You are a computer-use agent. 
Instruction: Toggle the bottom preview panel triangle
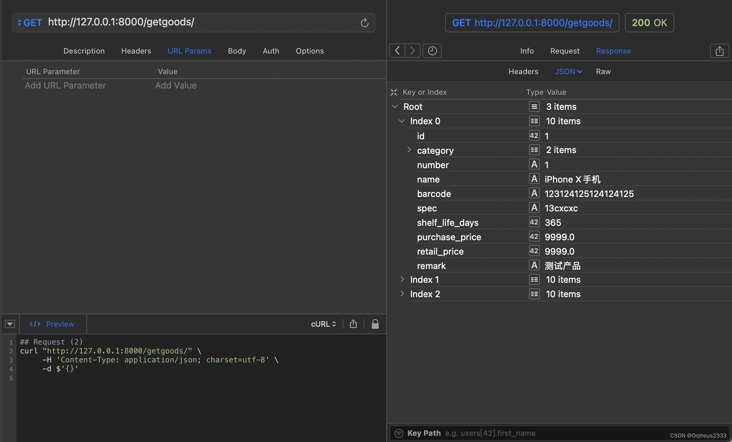pos(10,324)
